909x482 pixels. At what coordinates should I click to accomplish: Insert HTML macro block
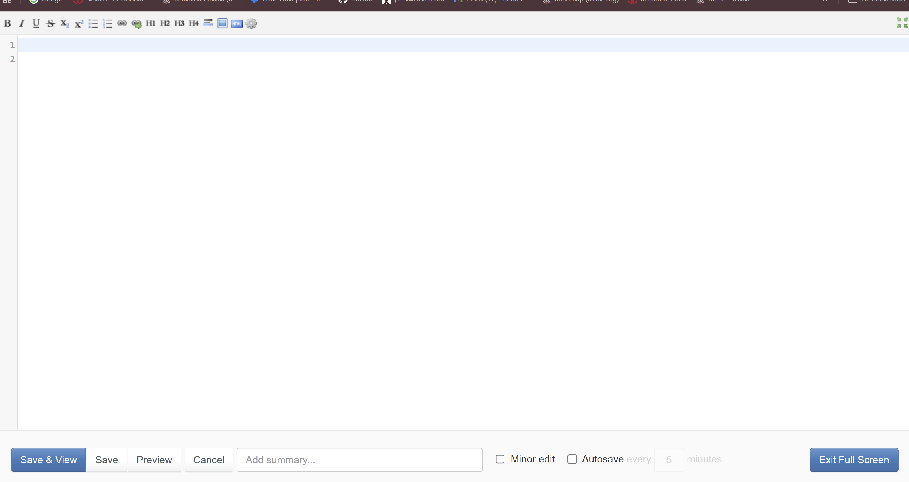(237, 23)
